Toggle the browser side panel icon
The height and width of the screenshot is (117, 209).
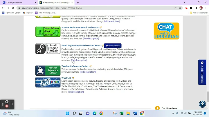pyautogui.click(x=196, y=8)
